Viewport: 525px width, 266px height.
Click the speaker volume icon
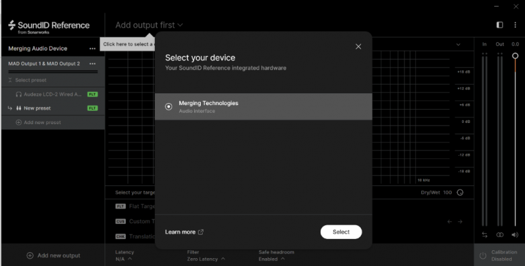click(515, 235)
